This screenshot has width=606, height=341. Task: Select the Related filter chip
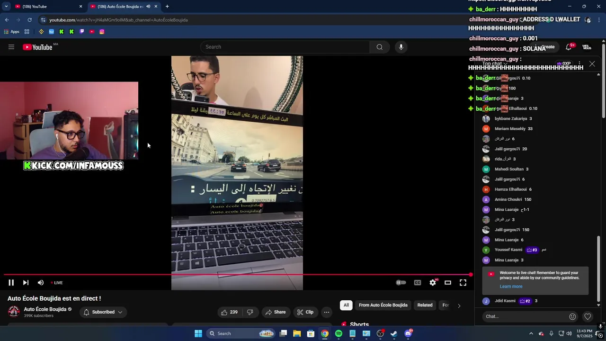(x=425, y=305)
